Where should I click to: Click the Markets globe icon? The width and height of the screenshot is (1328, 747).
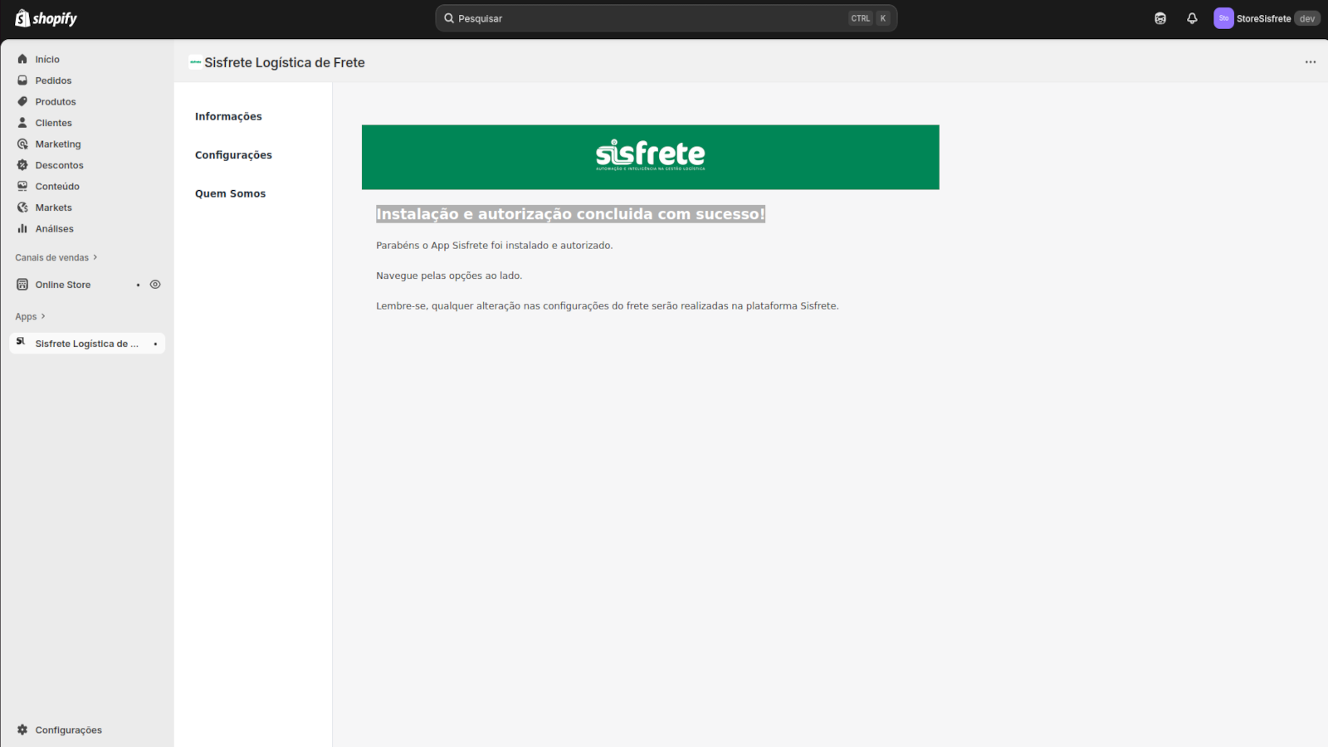point(22,207)
